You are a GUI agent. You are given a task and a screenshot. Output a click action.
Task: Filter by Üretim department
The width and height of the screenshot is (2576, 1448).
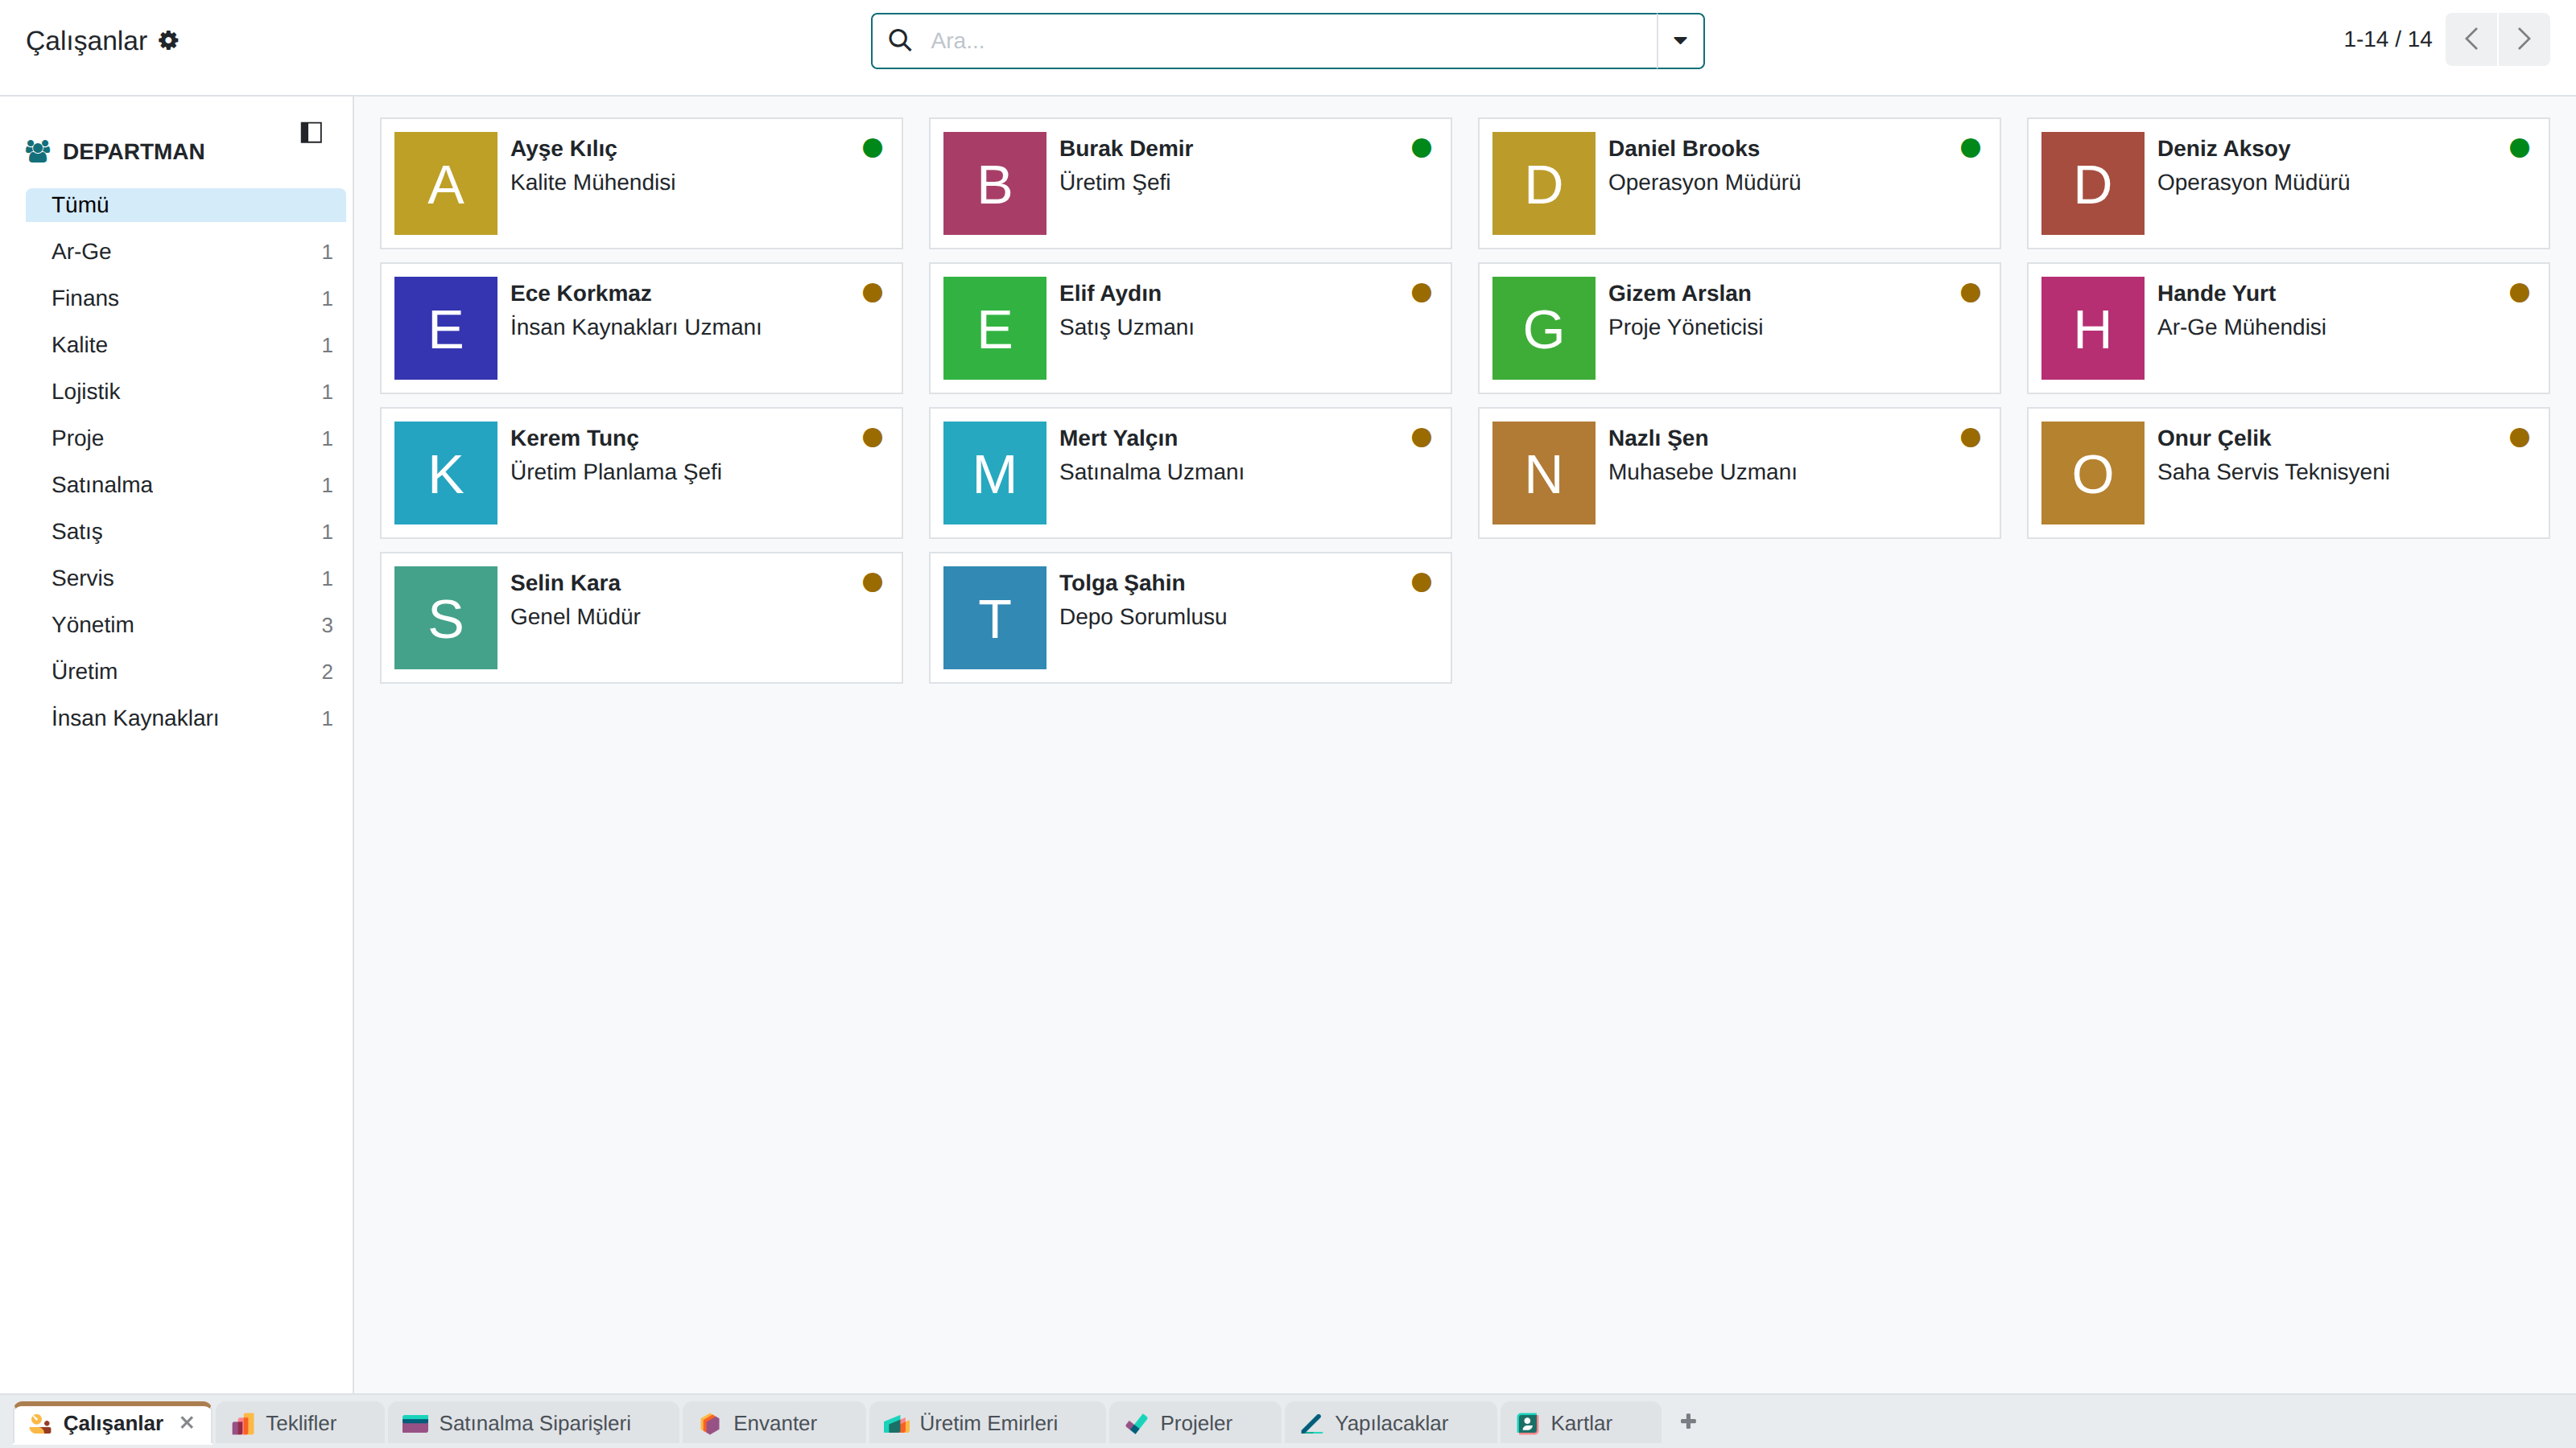(186, 672)
